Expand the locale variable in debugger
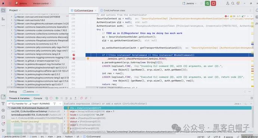 coord(65,115)
